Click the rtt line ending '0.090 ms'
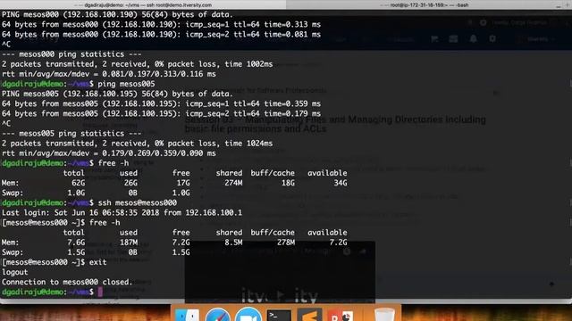This screenshot has height=321, width=572. point(109,153)
